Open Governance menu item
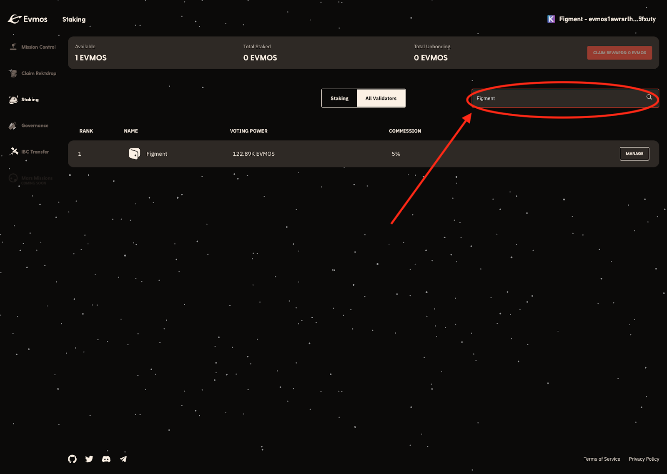The height and width of the screenshot is (474, 667). [x=35, y=125]
